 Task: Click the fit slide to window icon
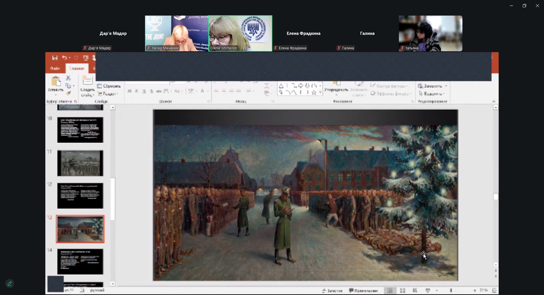494,291
